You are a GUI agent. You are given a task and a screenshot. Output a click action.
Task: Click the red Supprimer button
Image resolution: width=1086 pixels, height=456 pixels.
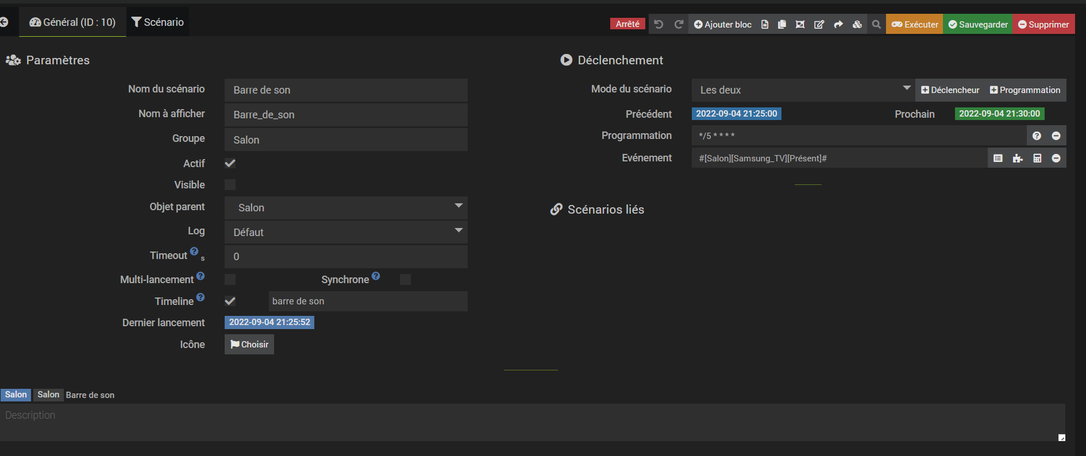point(1043,24)
